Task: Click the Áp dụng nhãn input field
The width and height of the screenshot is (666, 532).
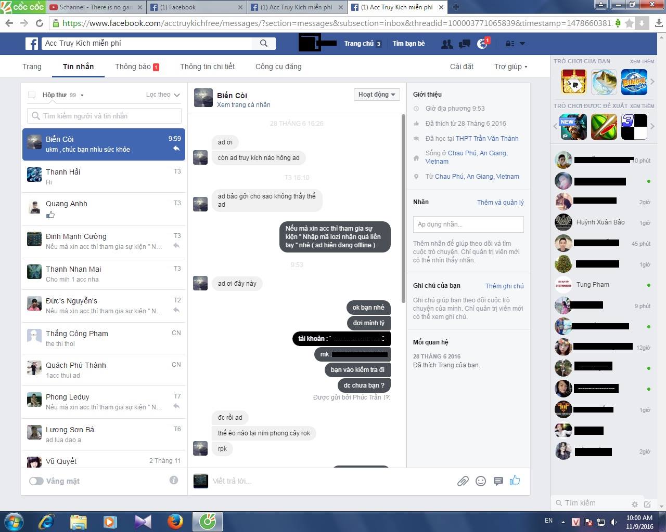Action: coord(468,224)
